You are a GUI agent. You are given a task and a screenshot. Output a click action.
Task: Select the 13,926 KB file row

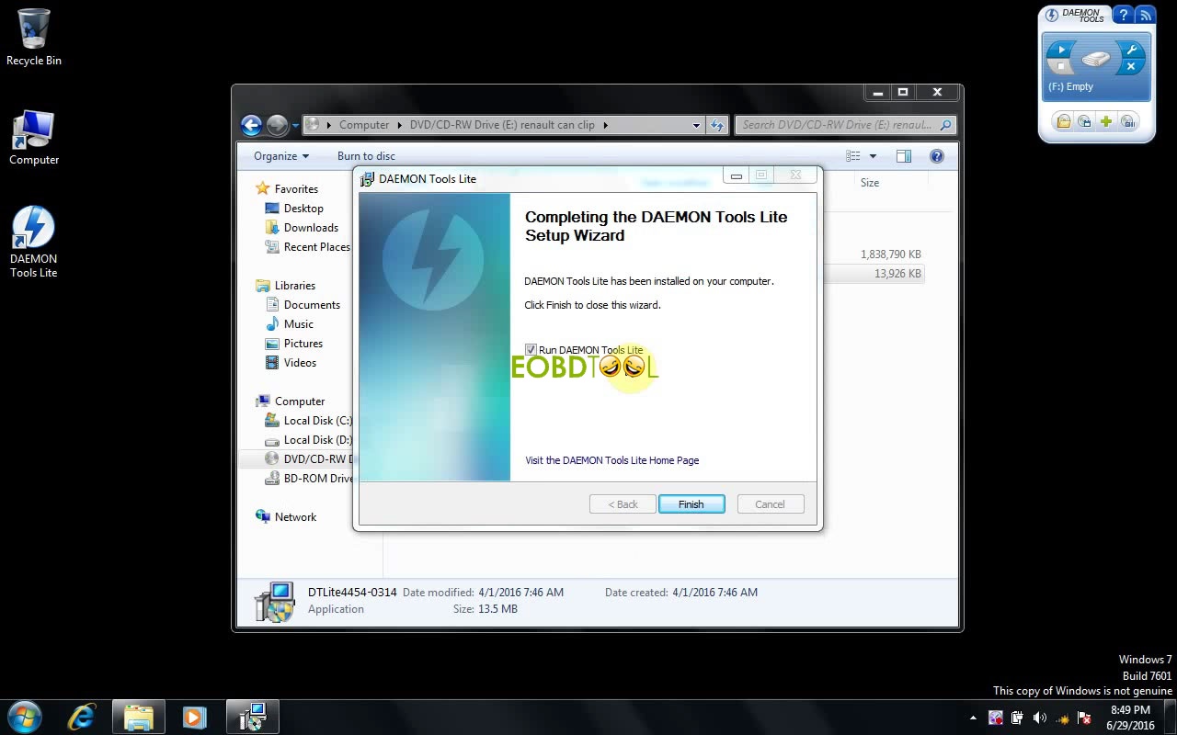point(874,274)
